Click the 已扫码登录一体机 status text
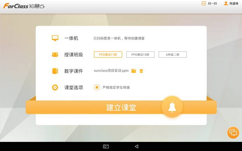 (119, 38)
